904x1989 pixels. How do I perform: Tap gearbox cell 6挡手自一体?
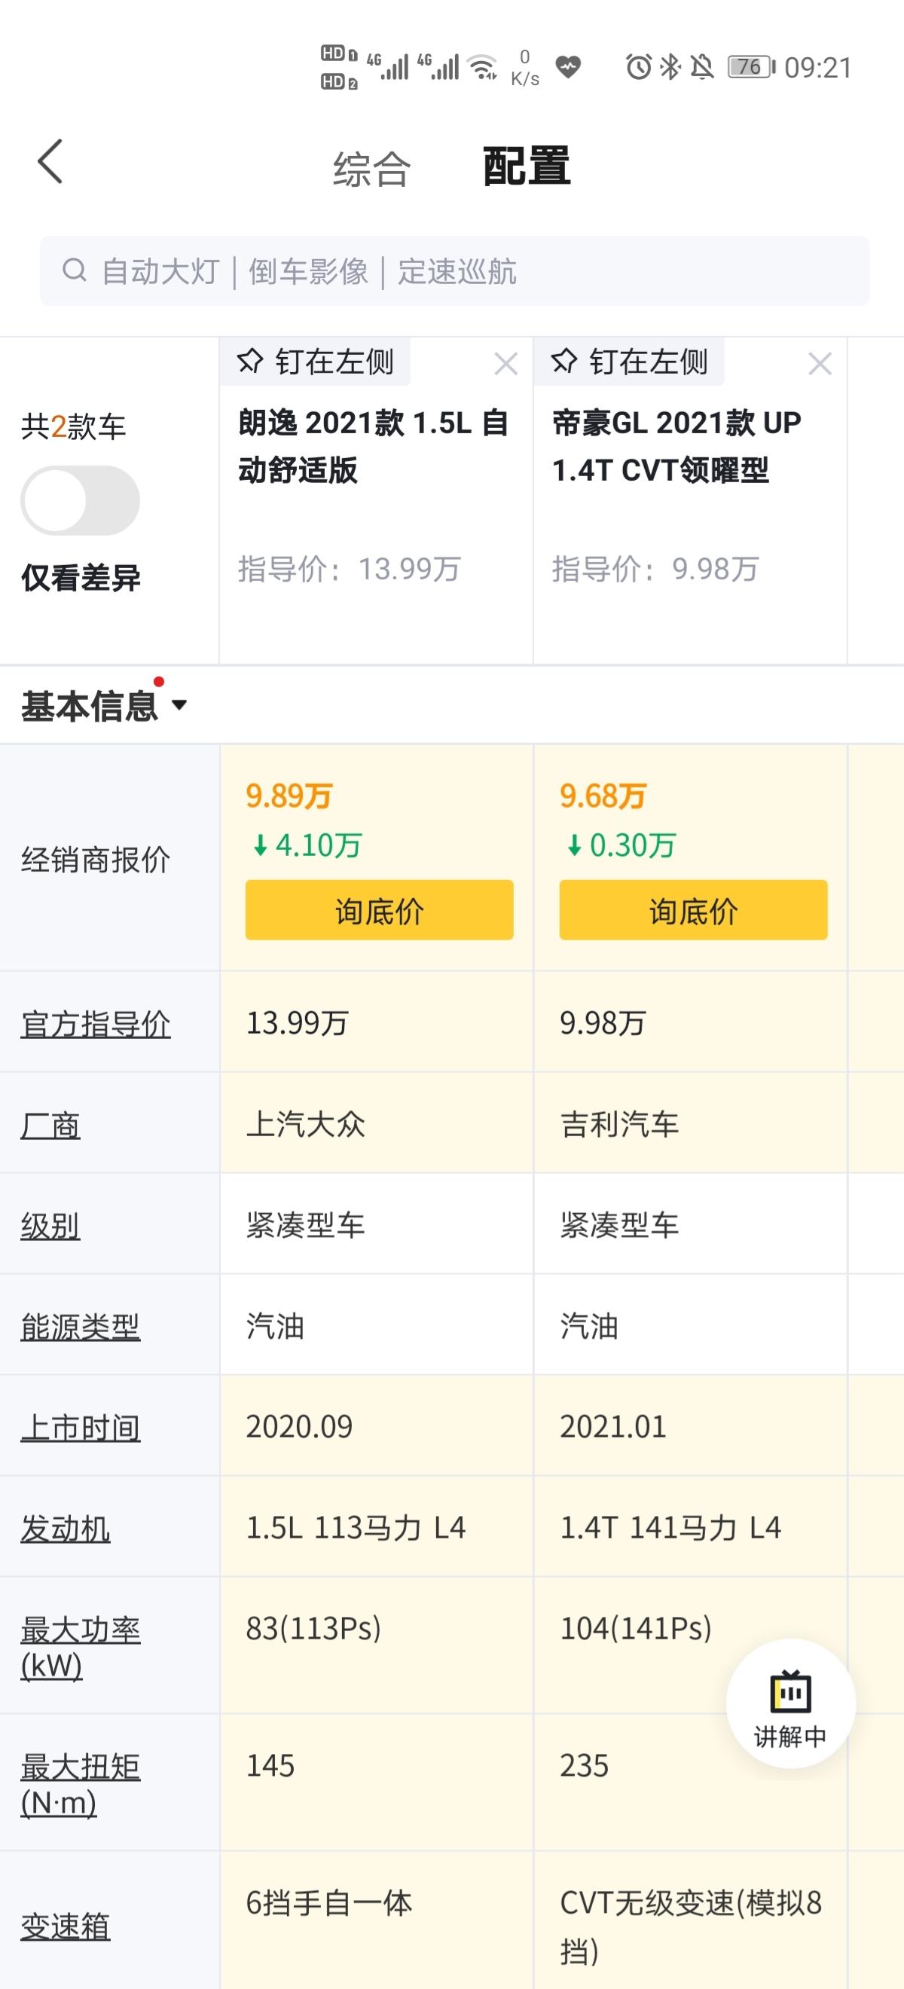[x=329, y=1903]
